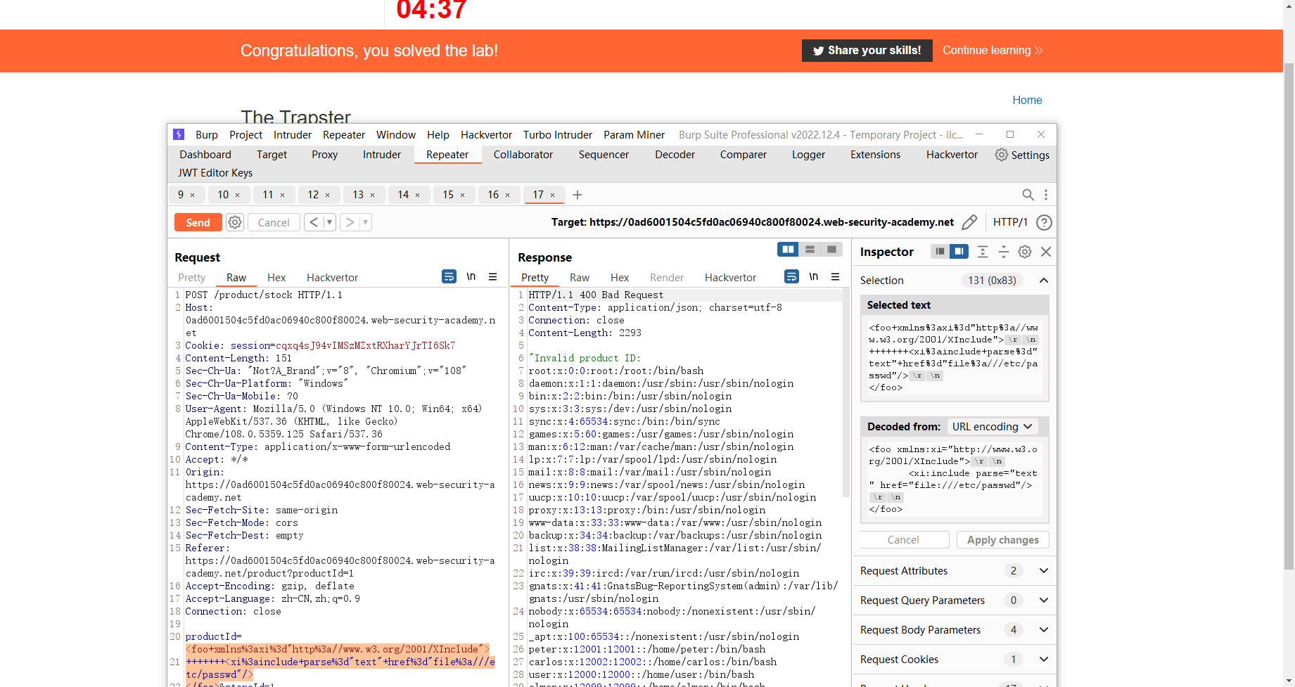Toggle non-printable characters in Response editor

(814, 277)
